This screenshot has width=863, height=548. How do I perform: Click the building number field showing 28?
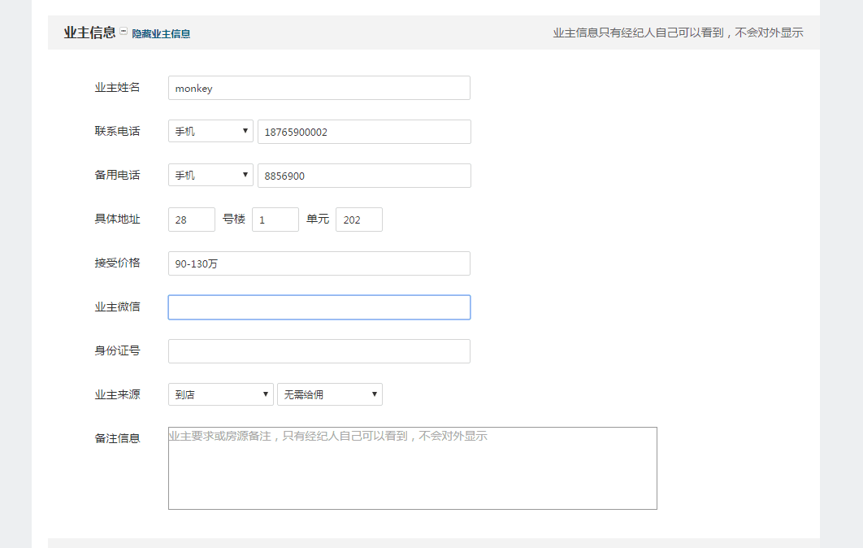pyautogui.click(x=192, y=220)
